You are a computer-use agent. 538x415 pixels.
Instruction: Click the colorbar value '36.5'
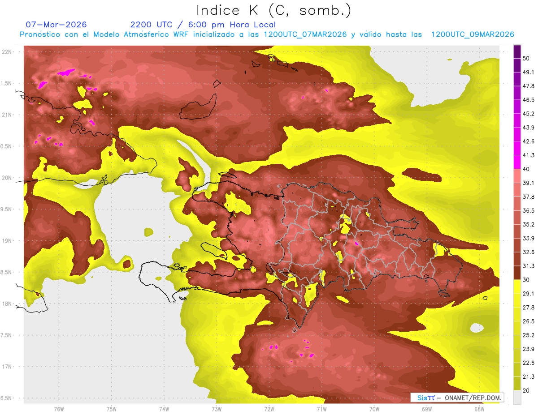point(529,210)
